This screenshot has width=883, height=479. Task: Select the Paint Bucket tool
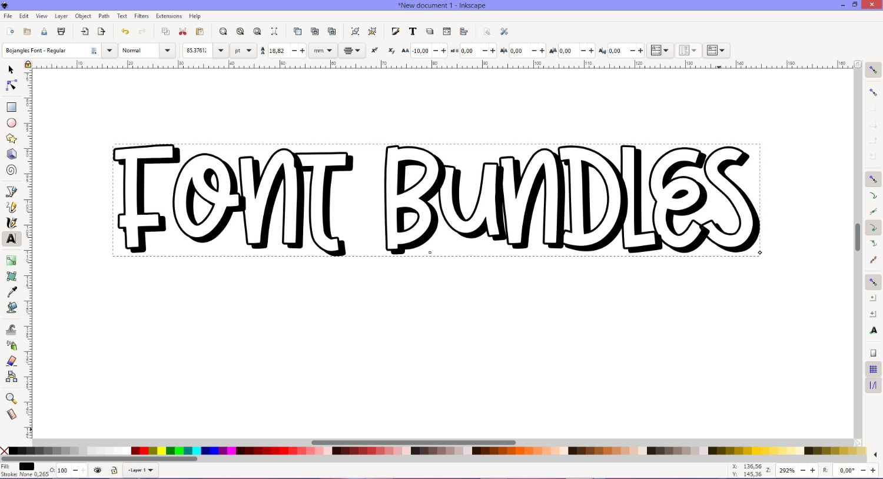pyautogui.click(x=11, y=308)
